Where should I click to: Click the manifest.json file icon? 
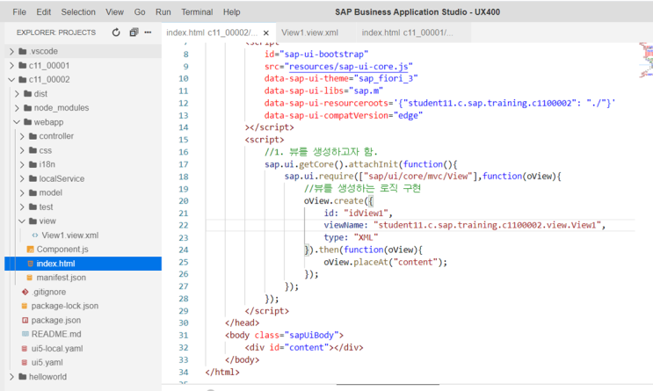(x=29, y=278)
